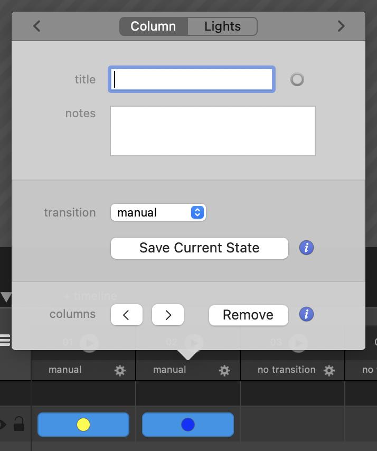The height and width of the screenshot is (451, 377).
Task: Collapse the disclosure triangle at the left edge
Action: tap(6, 297)
